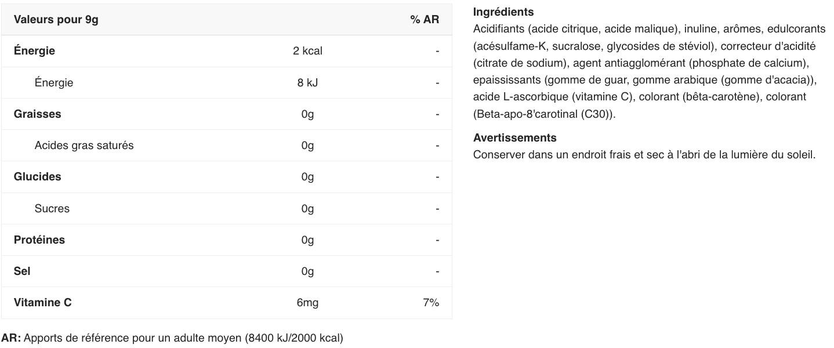Select the '6mg' Vitamine C amount
834x348 pixels.
[x=307, y=303]
